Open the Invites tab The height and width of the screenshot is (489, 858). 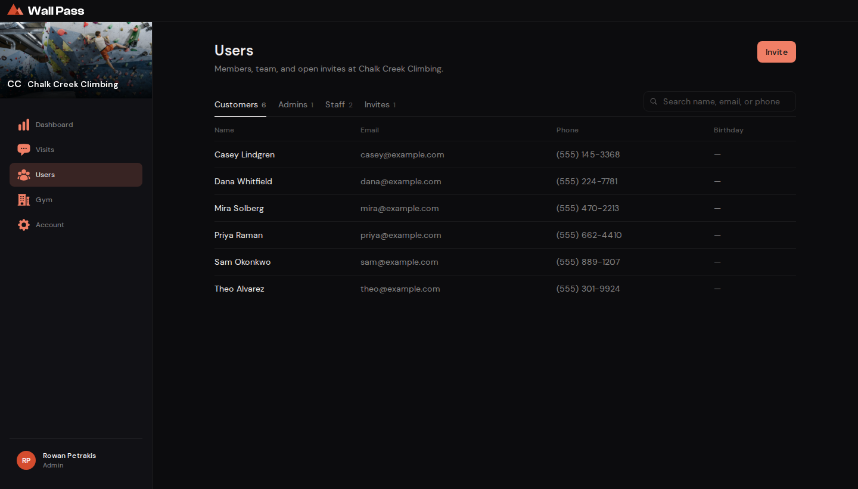point(380,104)
